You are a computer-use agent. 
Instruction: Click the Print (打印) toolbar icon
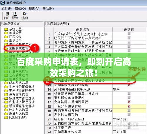point(7,14)
